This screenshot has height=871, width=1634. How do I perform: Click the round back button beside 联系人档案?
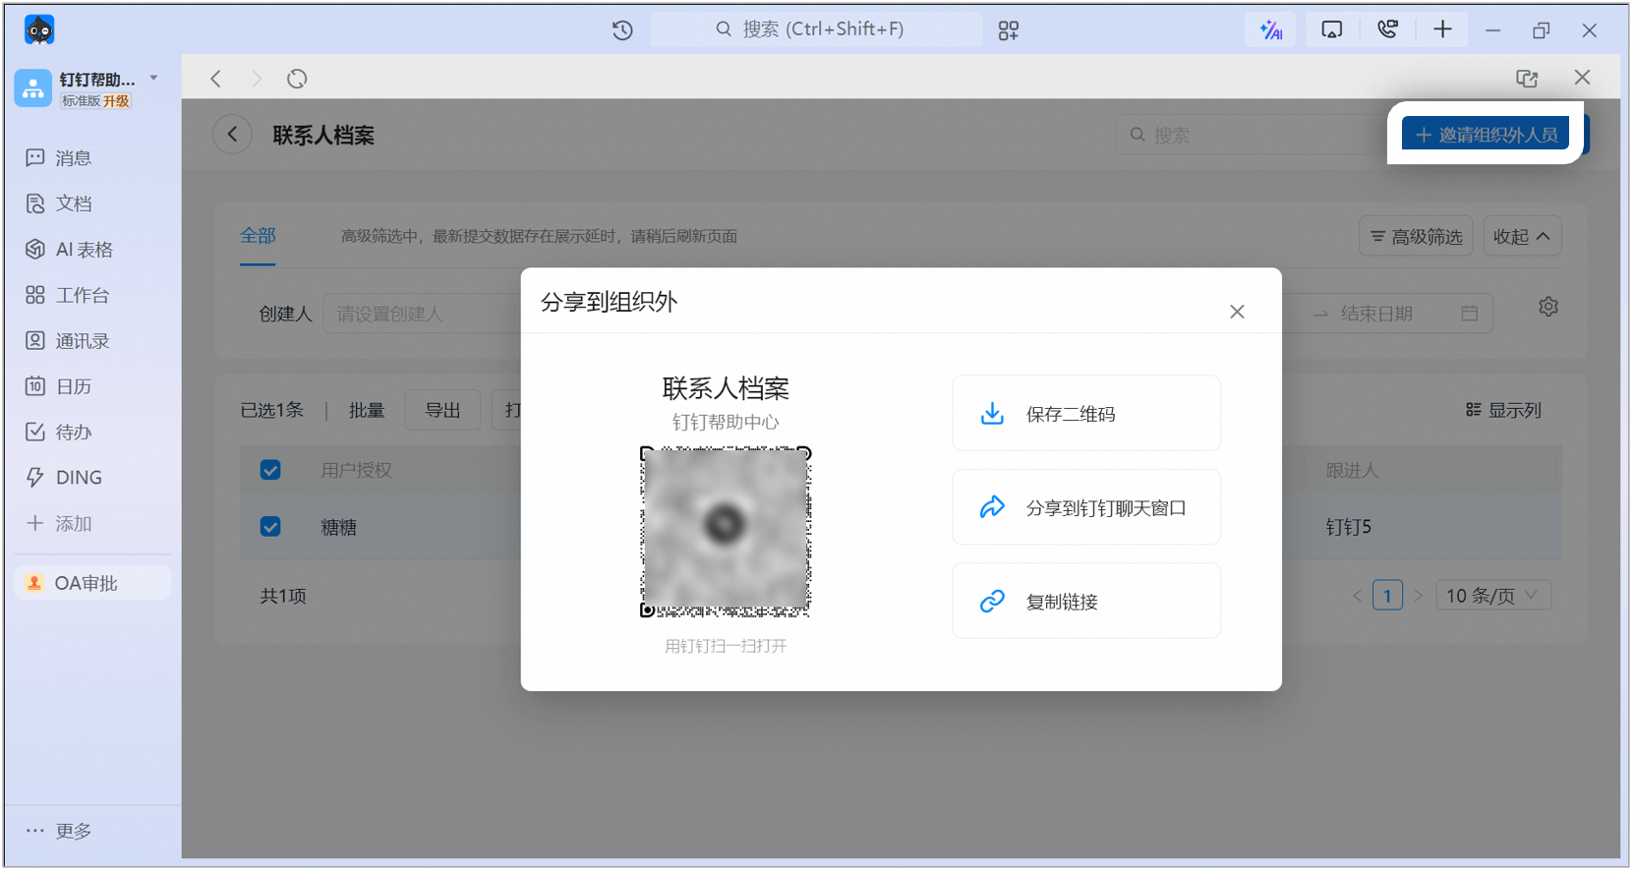pos(233,135)
